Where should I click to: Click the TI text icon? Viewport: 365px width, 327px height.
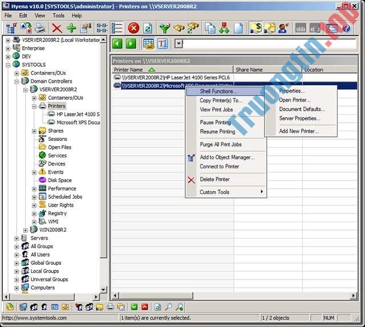point(162,43)
